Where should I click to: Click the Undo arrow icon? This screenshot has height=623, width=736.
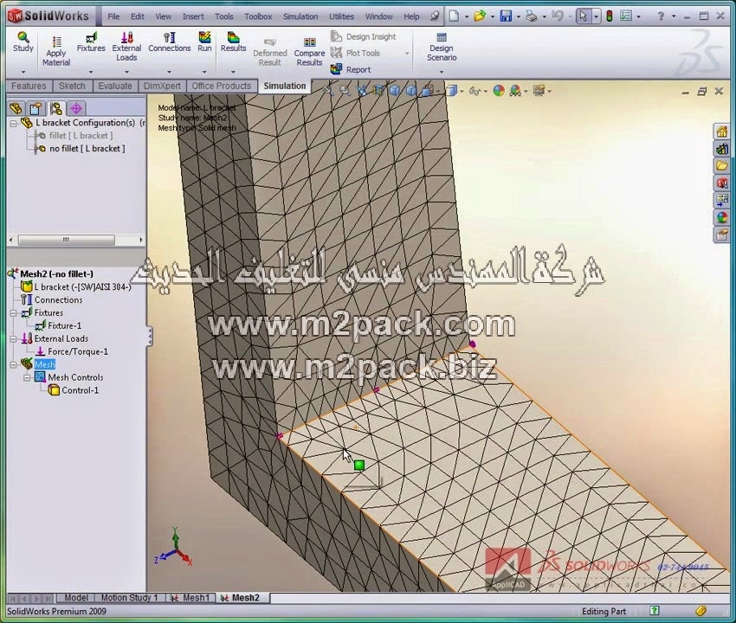[557, 16]
